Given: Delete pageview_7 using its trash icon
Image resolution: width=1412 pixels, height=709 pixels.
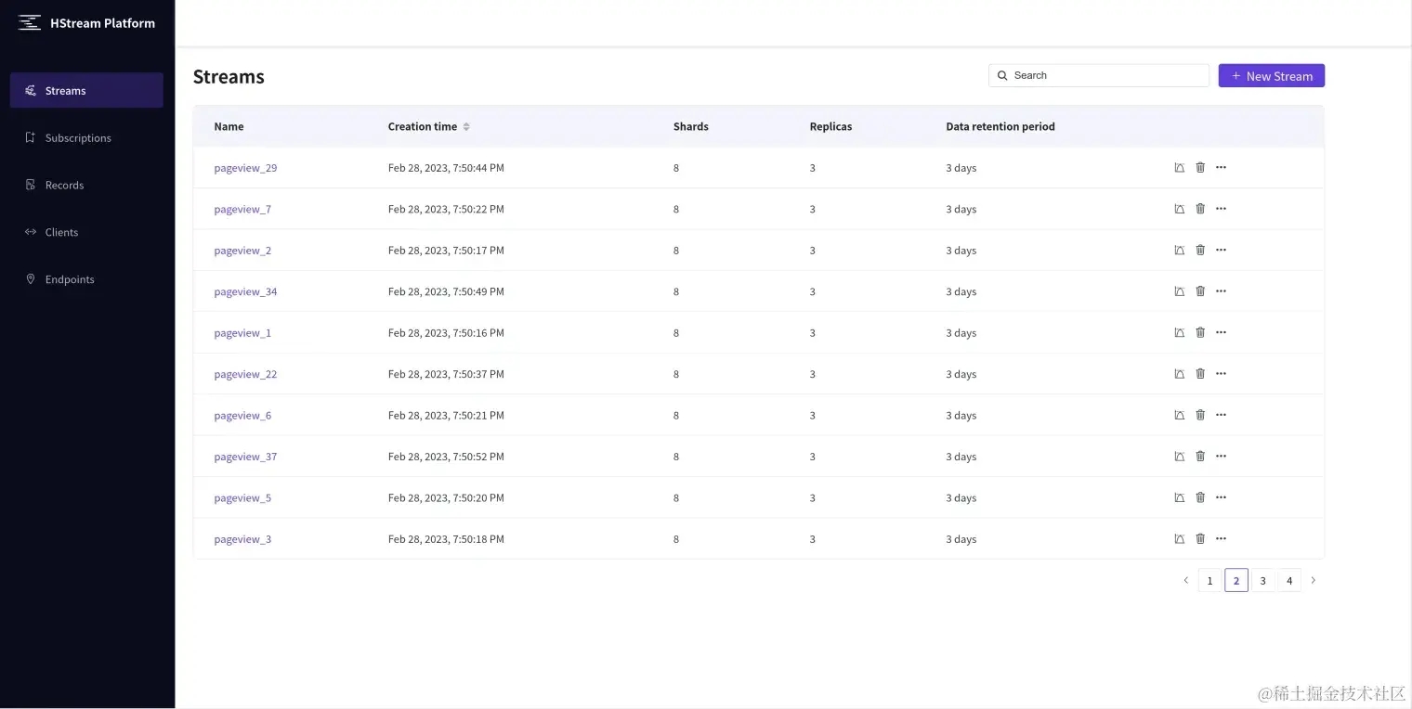Looking at the screenshot, I should (x=1200, y=208).
